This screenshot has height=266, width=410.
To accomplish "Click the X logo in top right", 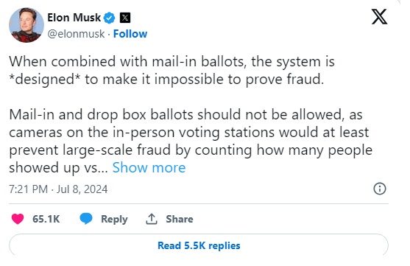I will tap(379, 17).
